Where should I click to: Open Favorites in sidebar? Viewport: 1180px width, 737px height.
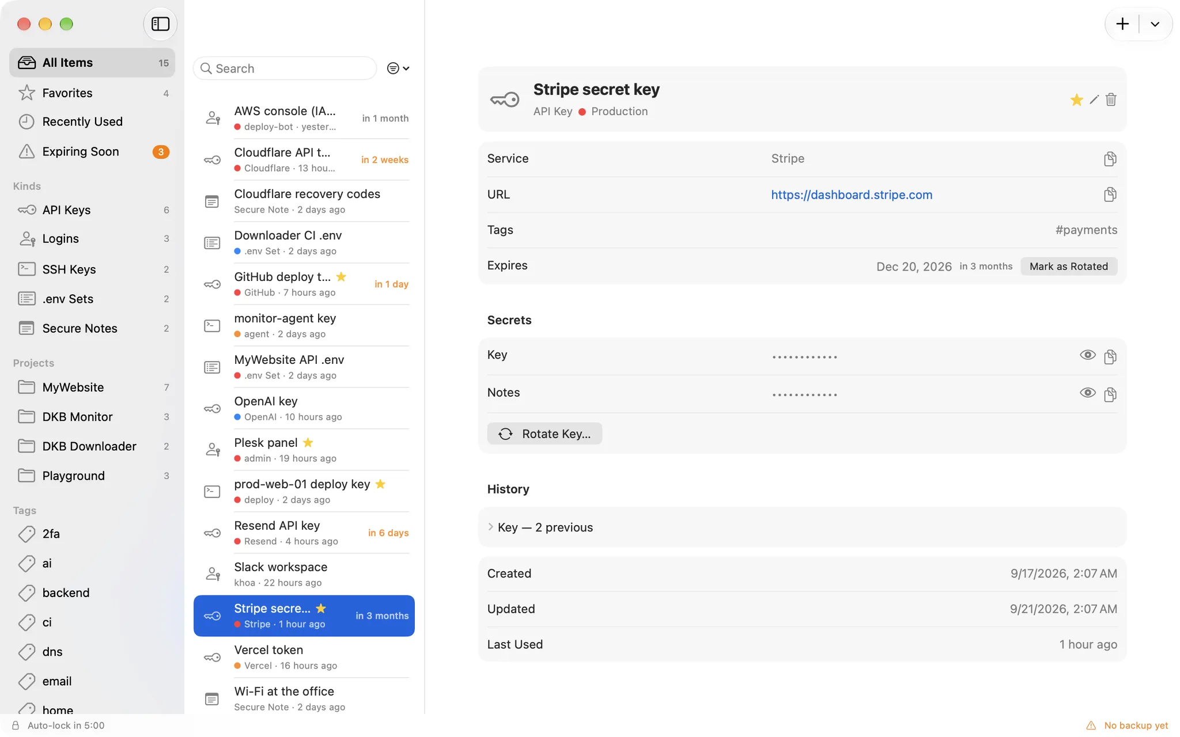point(92,93)
